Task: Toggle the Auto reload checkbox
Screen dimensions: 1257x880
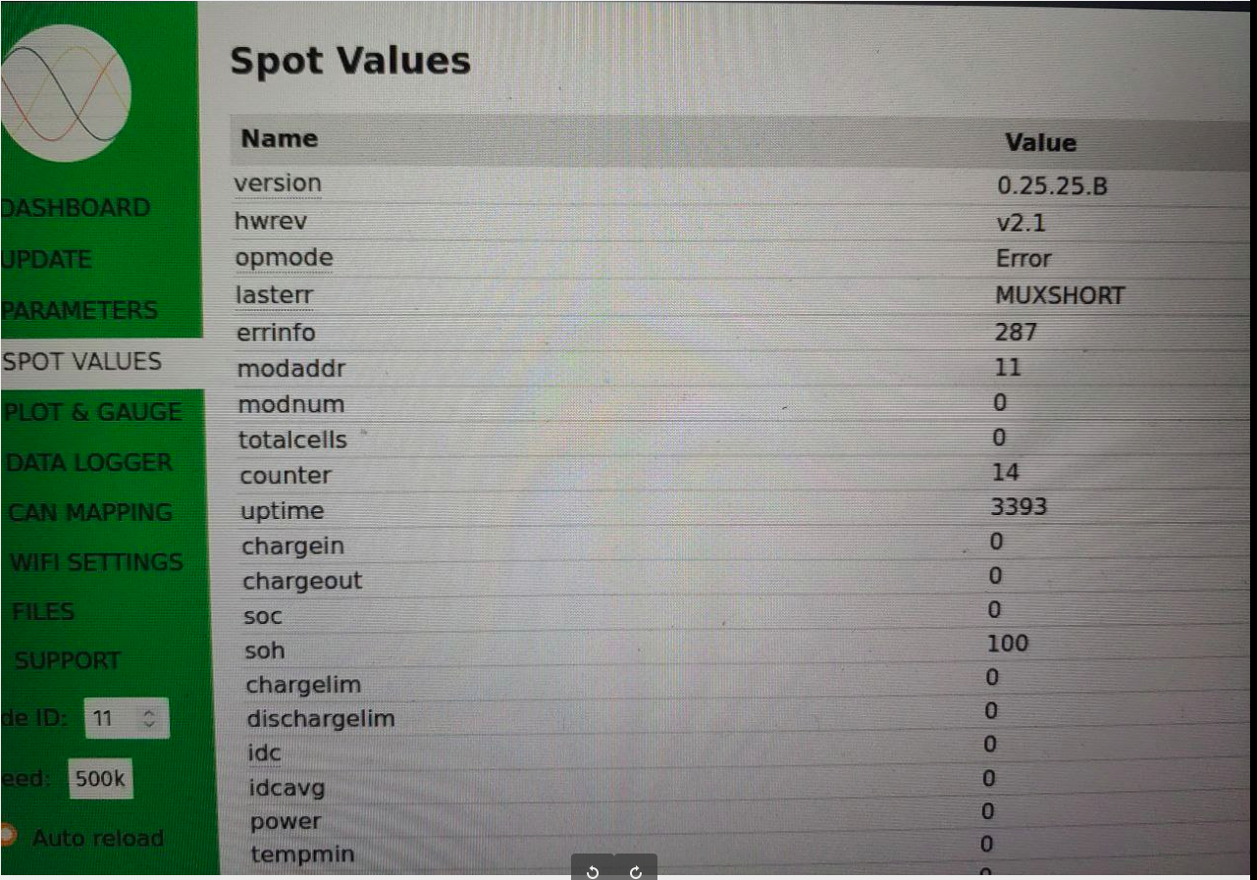Action: click(8, 836)
